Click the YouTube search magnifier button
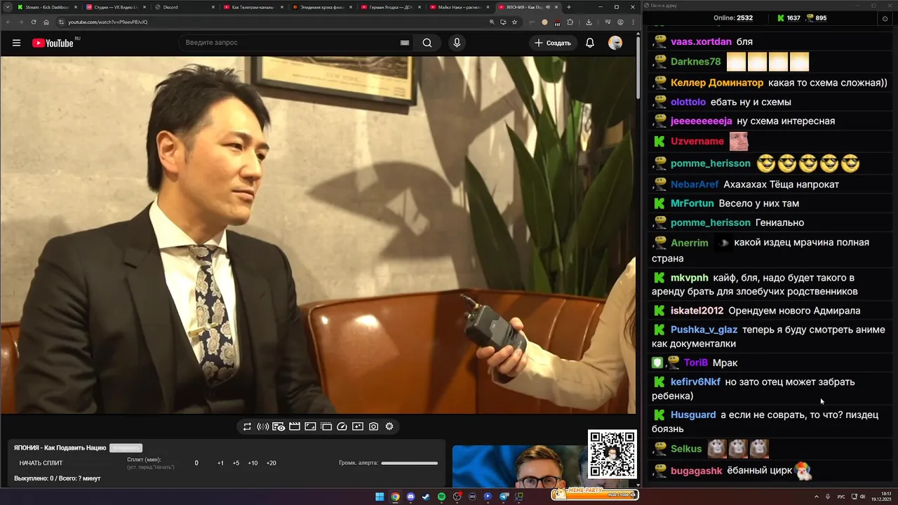 427,43
